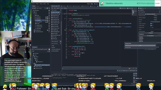
Task: Toggle Whole Words in find bar
Action: [x=132, y=70]
